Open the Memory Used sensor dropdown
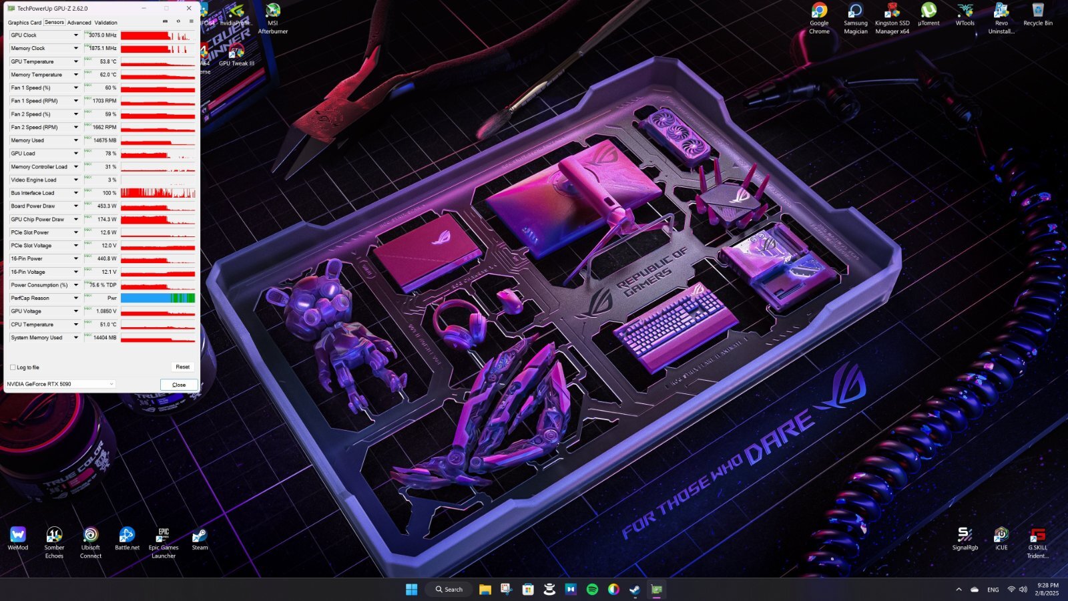 tap(75, 140)
